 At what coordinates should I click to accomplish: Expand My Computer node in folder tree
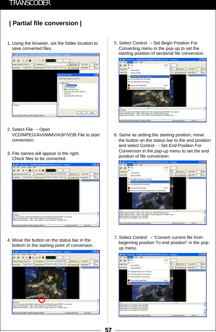[63, 87]
